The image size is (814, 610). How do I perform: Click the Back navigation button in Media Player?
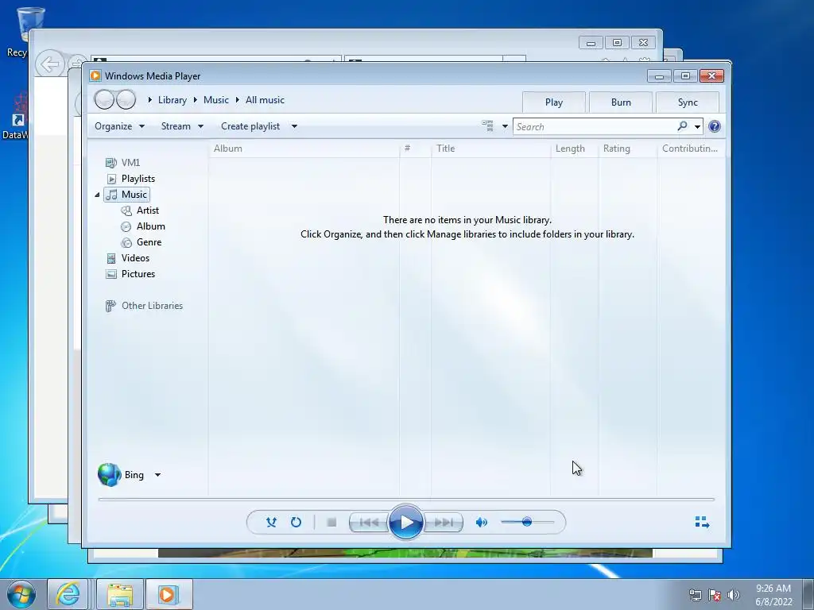[104, 99]
